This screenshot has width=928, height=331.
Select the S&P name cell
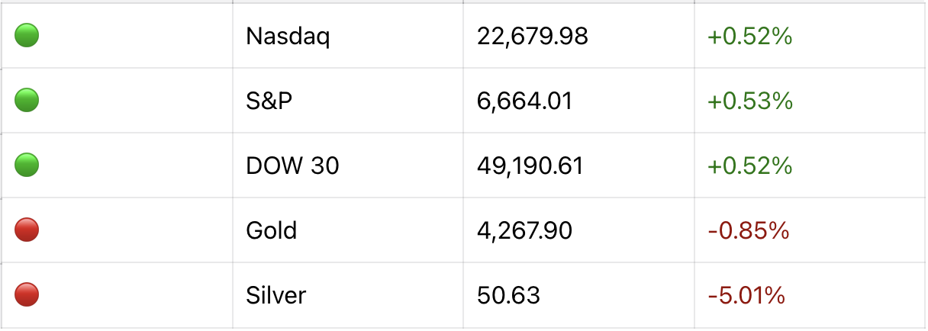pyautogui.click(x=269, y=101)
